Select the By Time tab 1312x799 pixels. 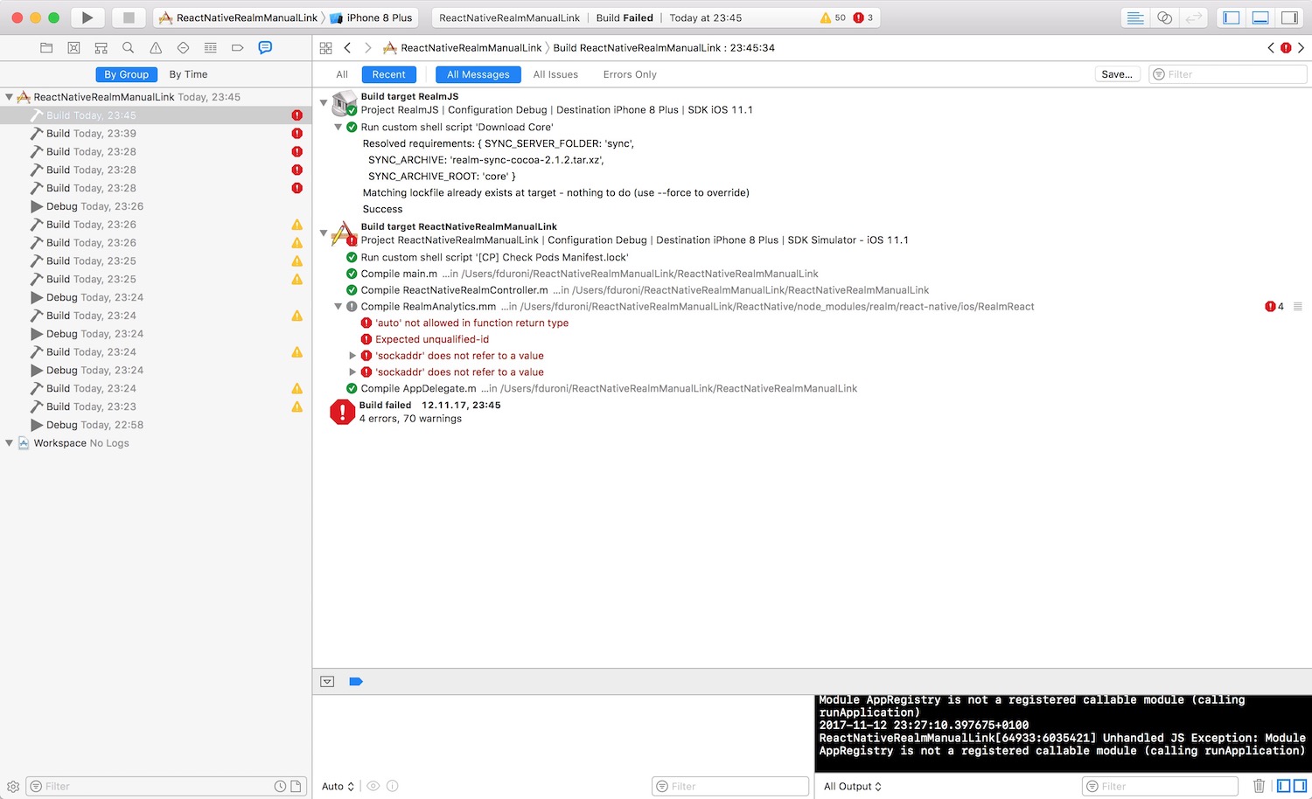tap(188, 74)
